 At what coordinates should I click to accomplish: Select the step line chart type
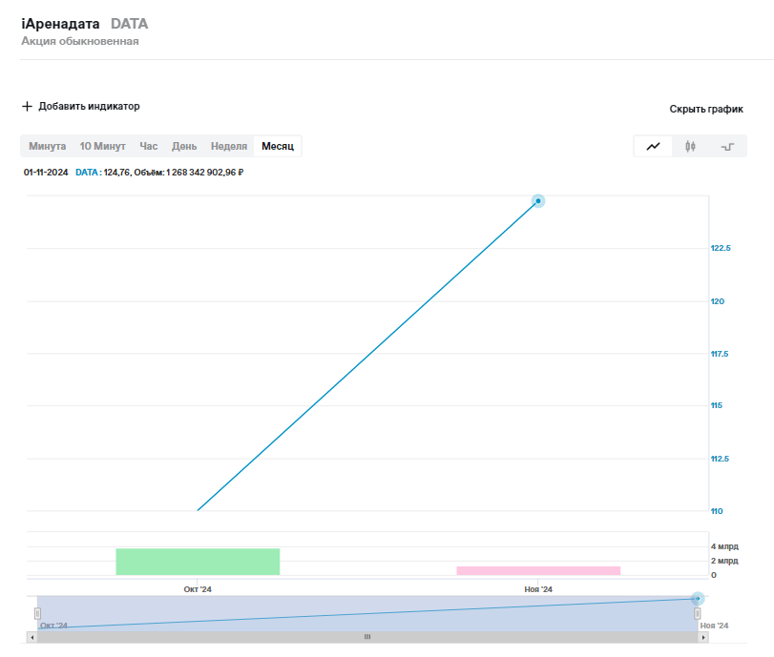(x=727, y=147)
